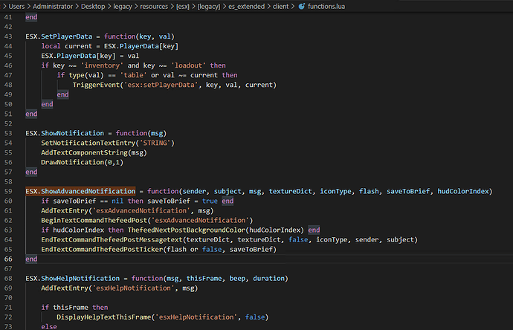The width and height of the screenshot is (513, 330).
Task: Click the thisFrame condition on line 71
Action: click(71, 308)
